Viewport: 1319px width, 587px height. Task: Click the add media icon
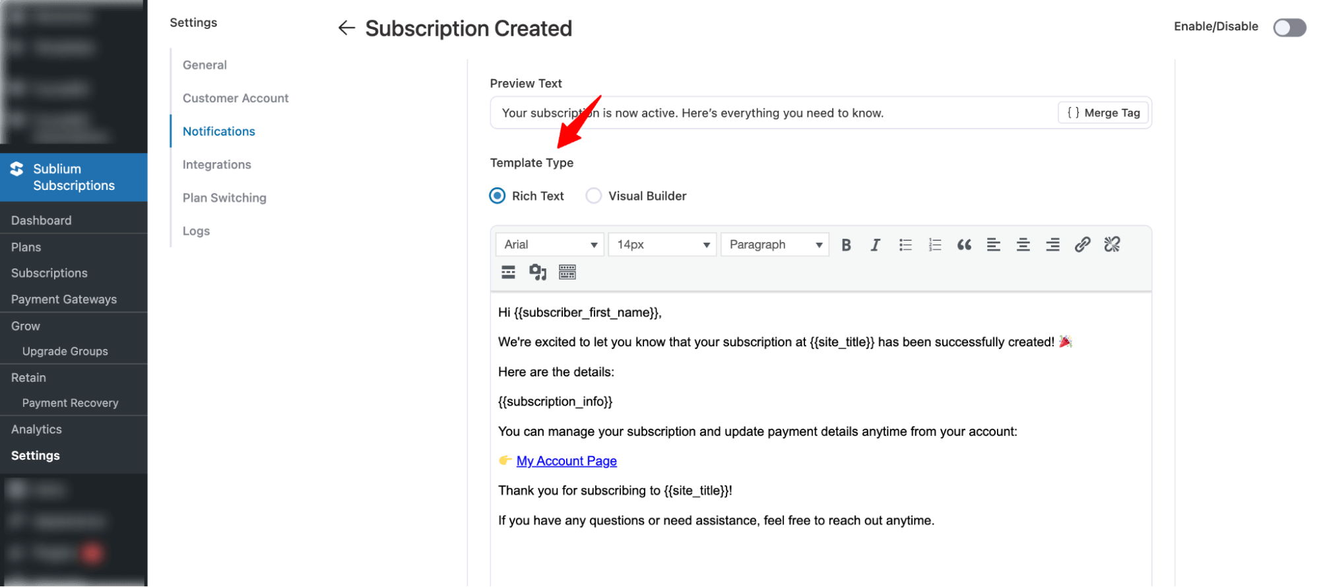click(x=538, y=272)
